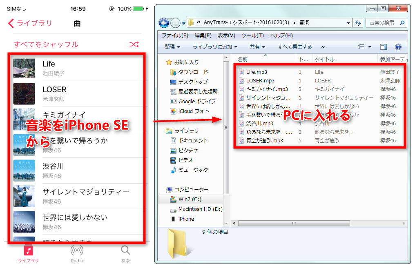Screen dimensions: 415x268
Task: Open address bar history dropdown arrow
Action: click(348, 23)
